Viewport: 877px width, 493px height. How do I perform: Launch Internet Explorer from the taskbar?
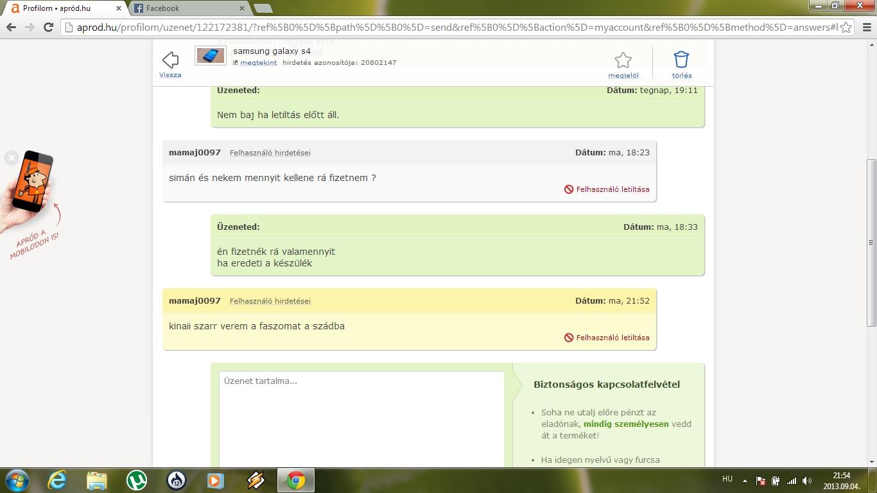[x=57, y=480]
